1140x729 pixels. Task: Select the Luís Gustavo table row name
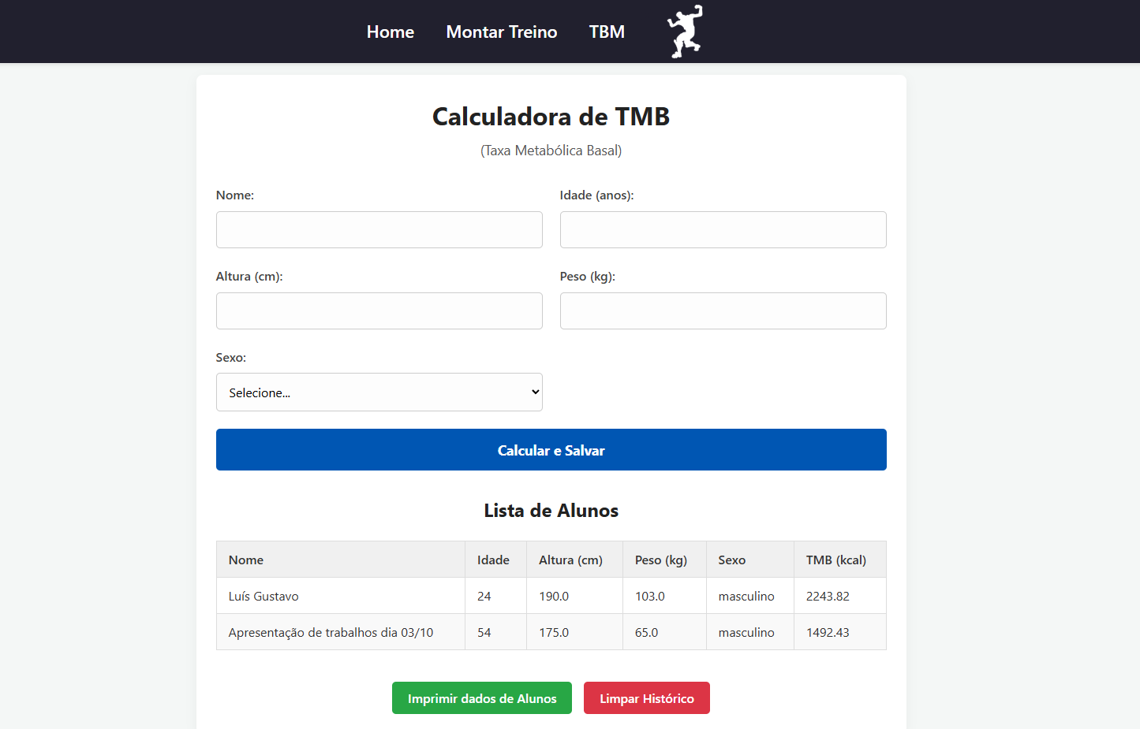coord(264,596)
